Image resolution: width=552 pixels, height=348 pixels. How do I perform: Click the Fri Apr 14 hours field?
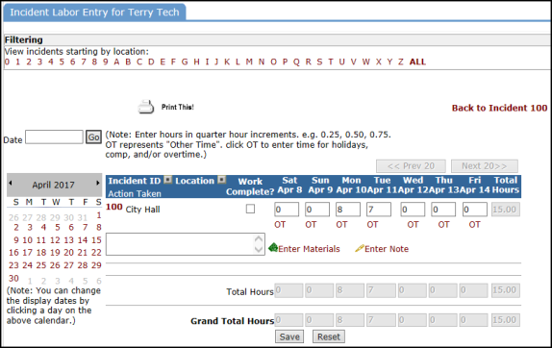(475, 210)
